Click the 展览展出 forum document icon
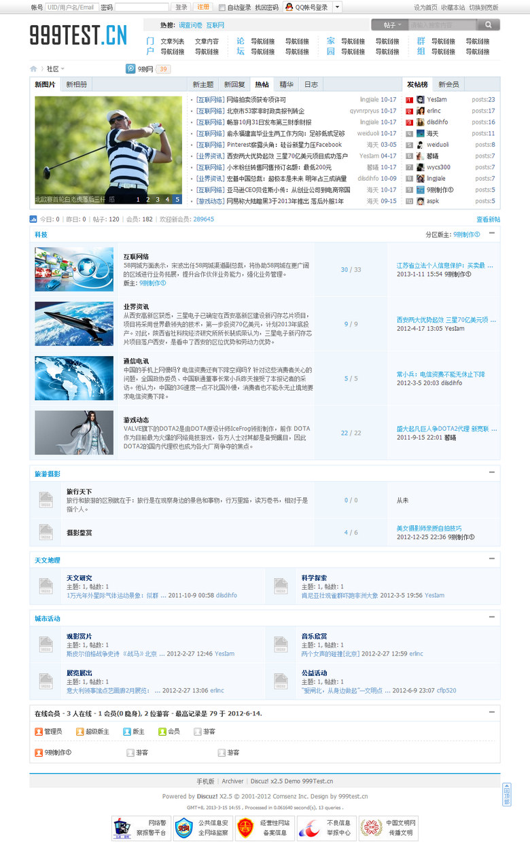The image size is (530, 856). pyautogui.click(x=46, y=681)
